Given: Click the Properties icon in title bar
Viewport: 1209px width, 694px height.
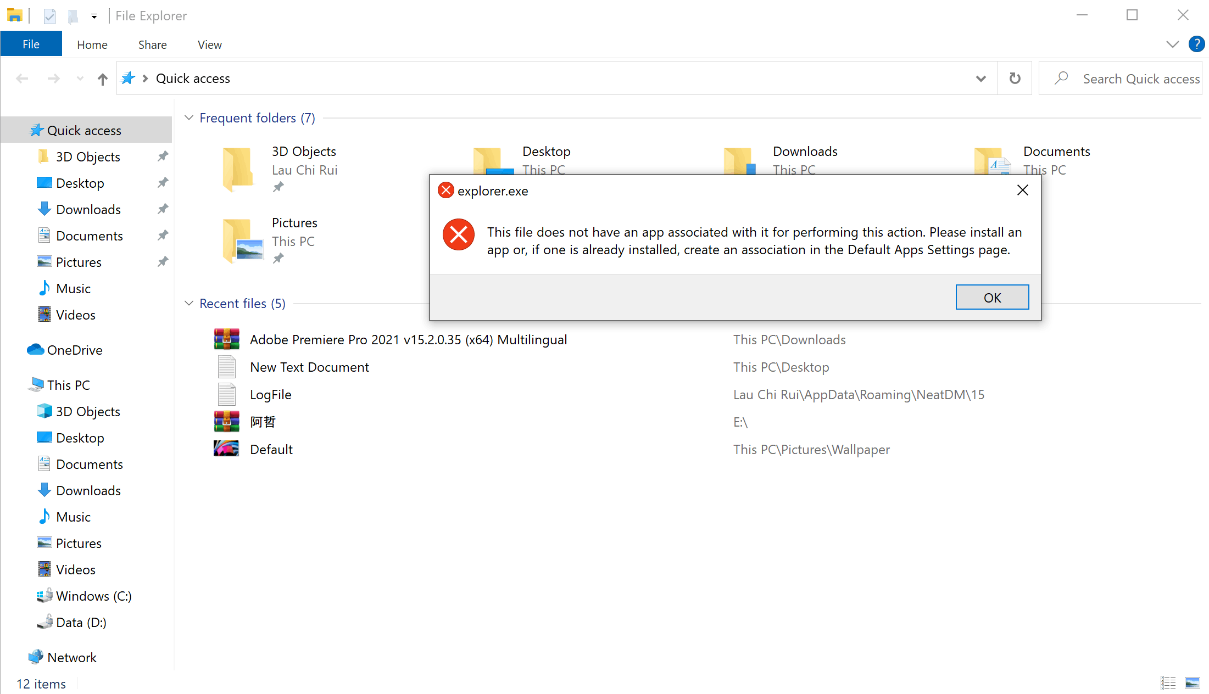Looking at the screenshot, I should [x=49, y=16].
